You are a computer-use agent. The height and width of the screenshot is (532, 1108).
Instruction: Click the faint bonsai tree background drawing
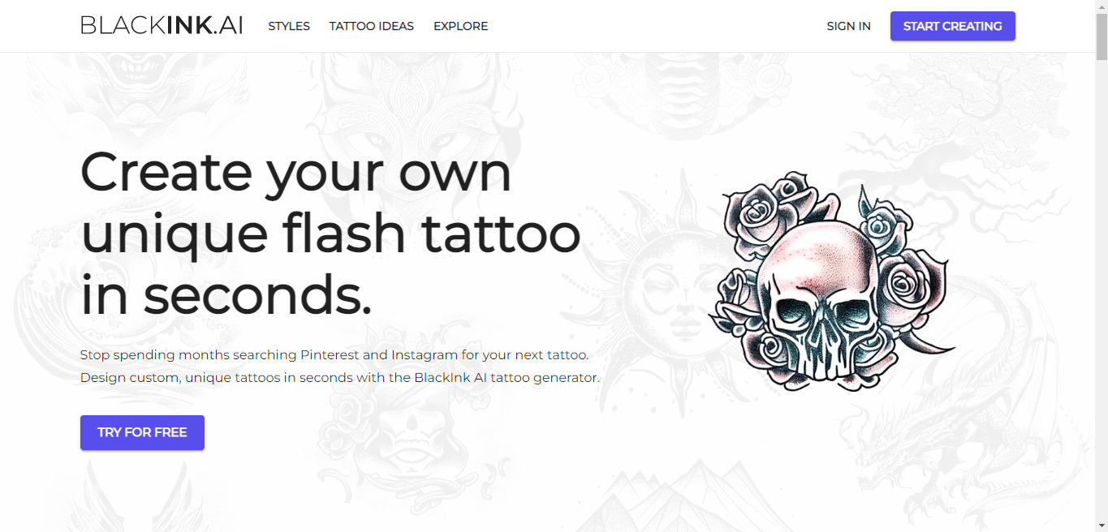tap(974, 138)
